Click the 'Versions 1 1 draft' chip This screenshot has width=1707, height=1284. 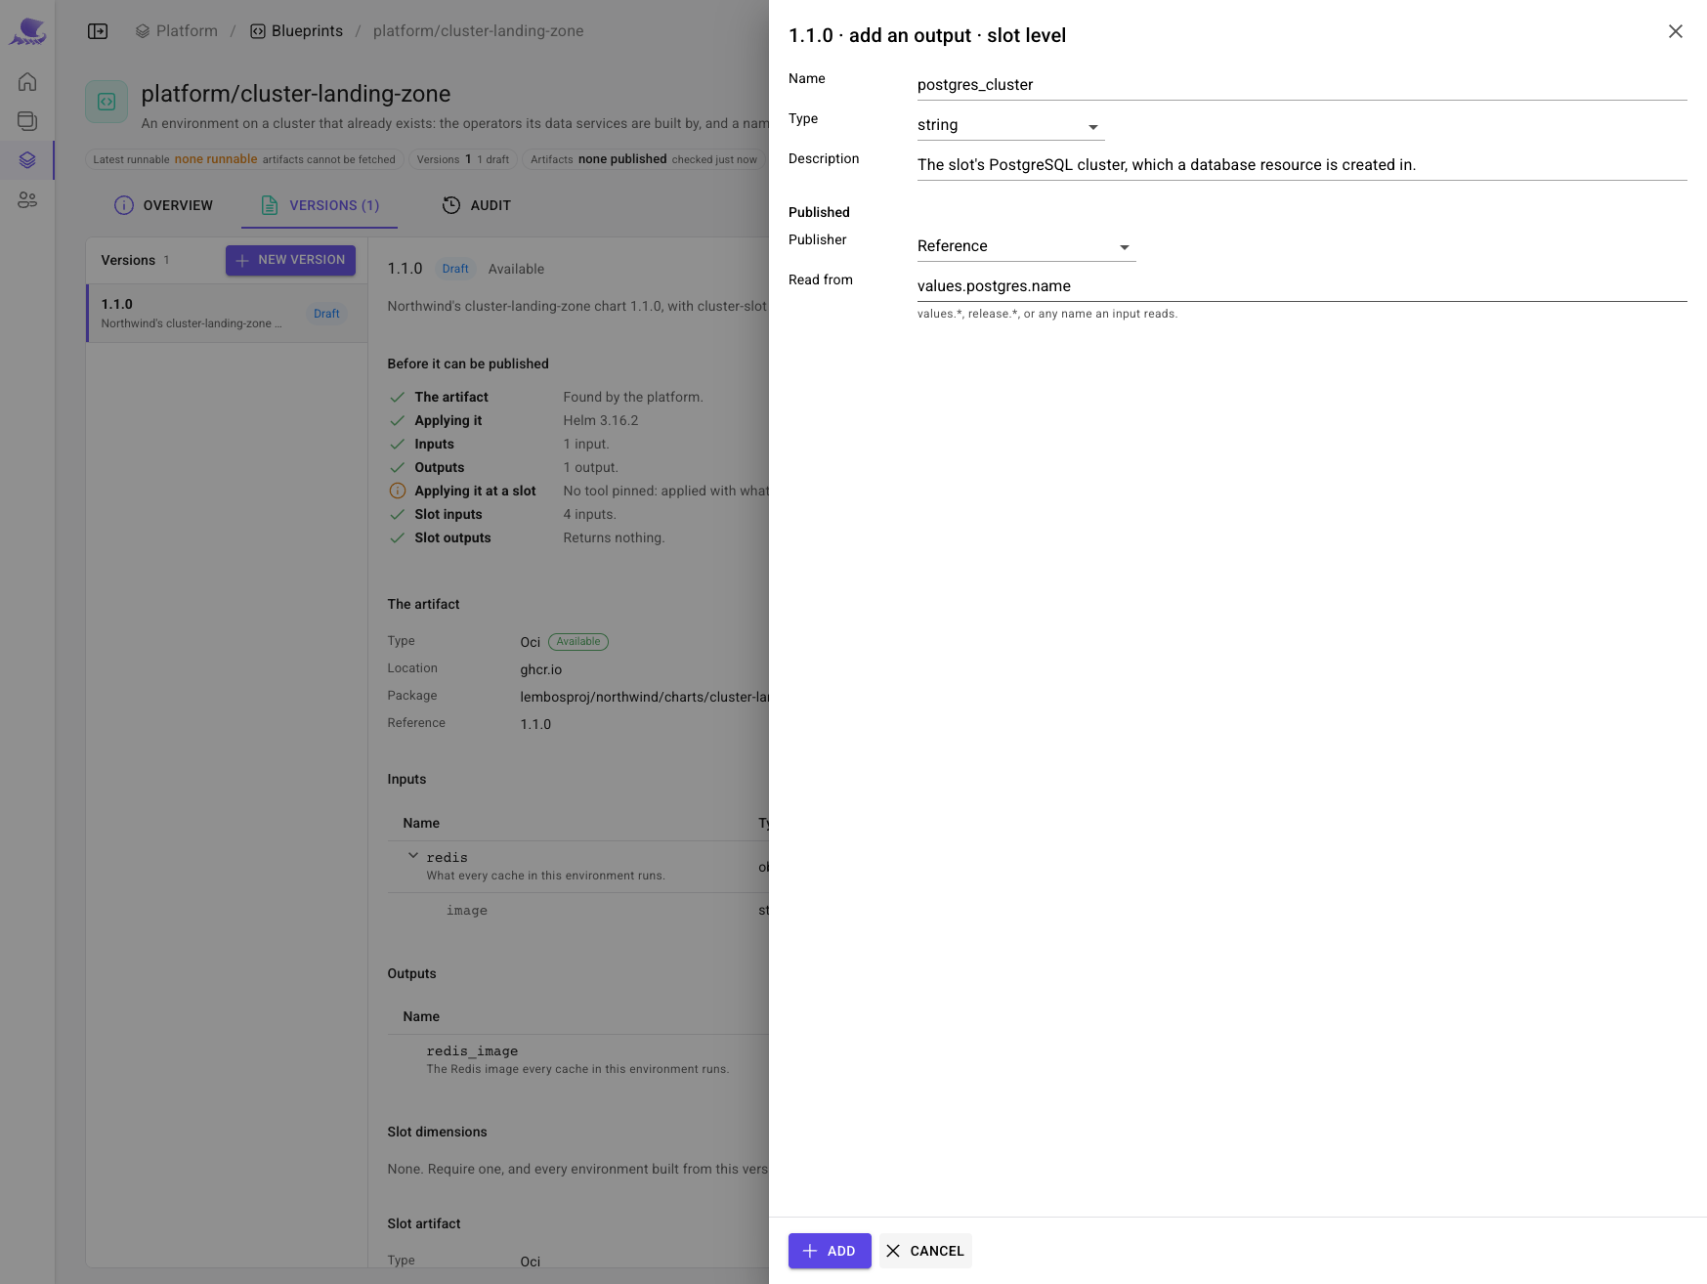(x=462, y=159)
